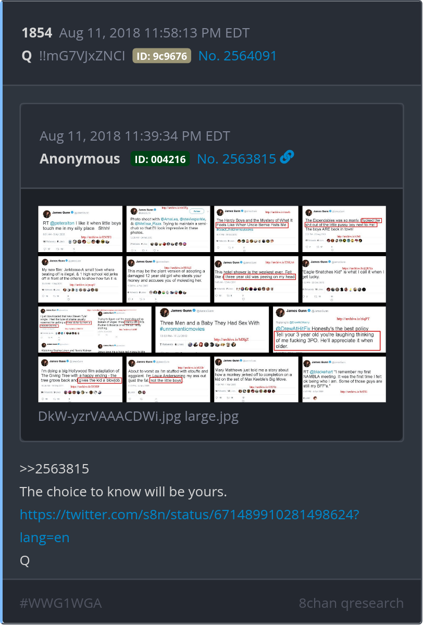Click the 8chan qresearch board label
Viewport: 423px width, 625px height.
pos(351,603)
